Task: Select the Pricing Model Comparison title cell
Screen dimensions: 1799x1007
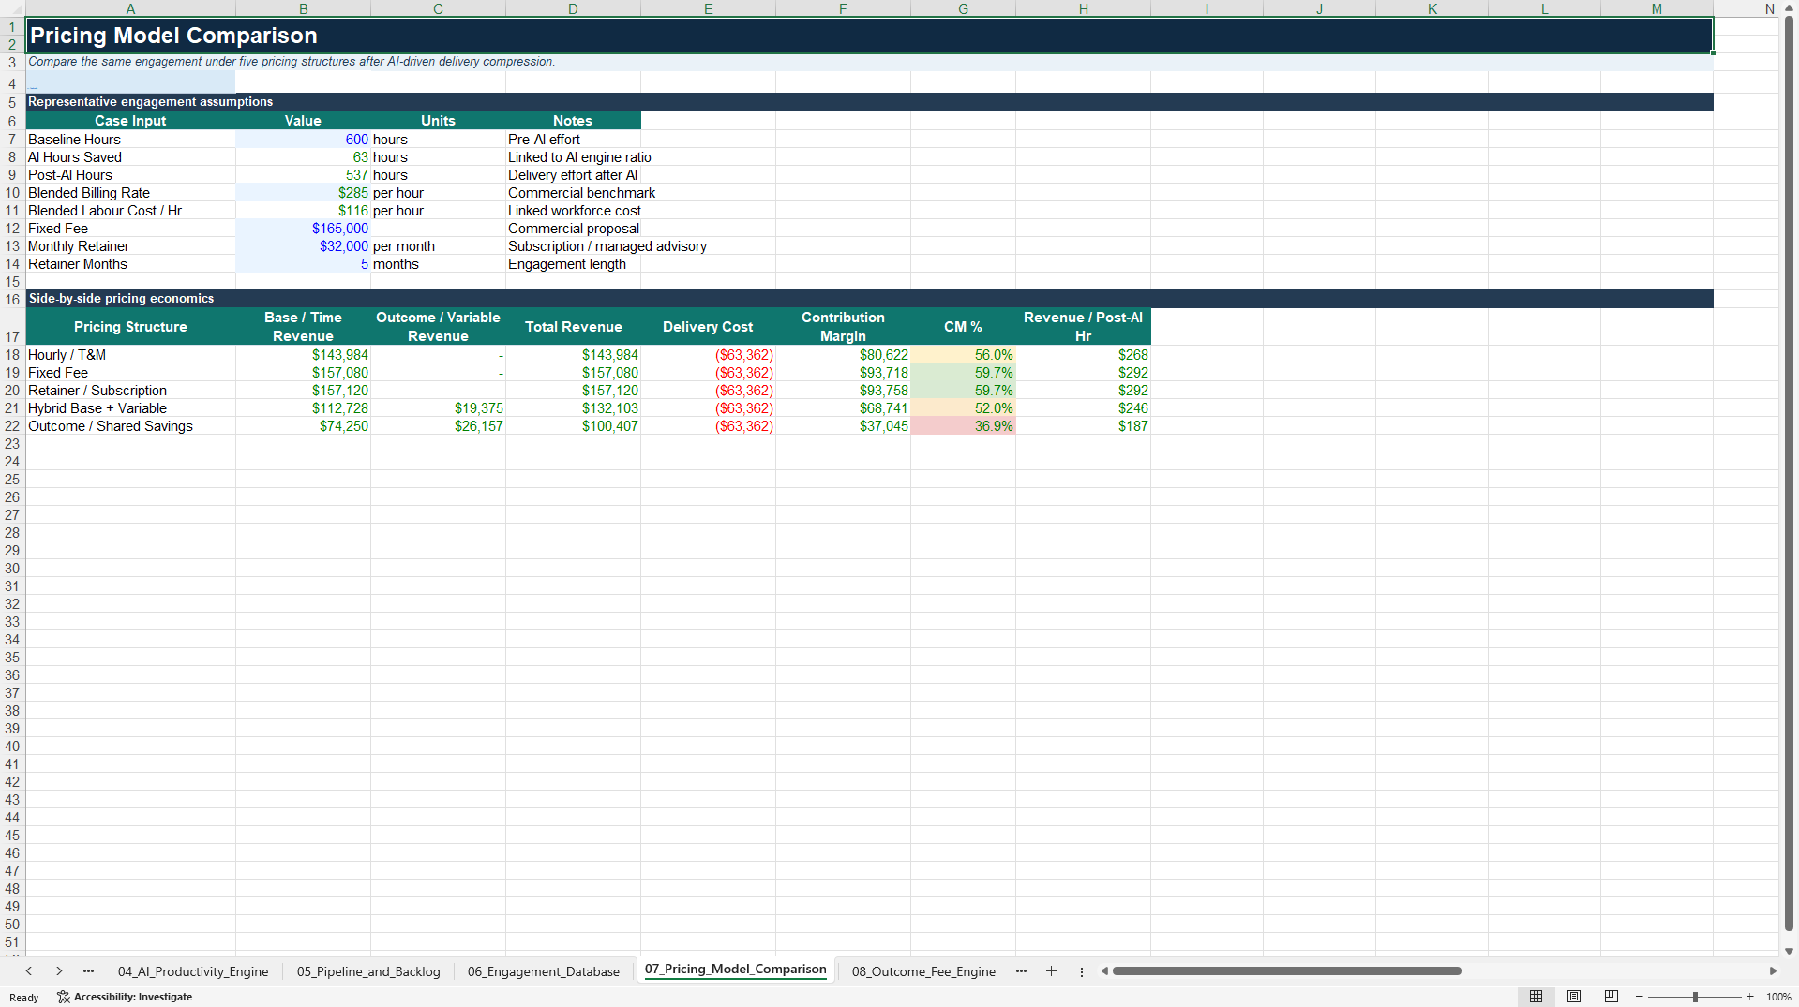Action: tap(869, 36)
